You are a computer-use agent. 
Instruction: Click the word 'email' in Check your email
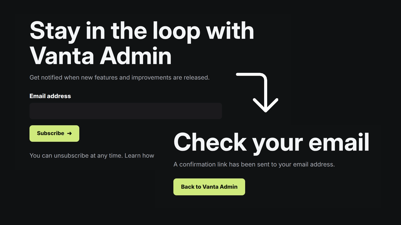(x=339, y=142)
